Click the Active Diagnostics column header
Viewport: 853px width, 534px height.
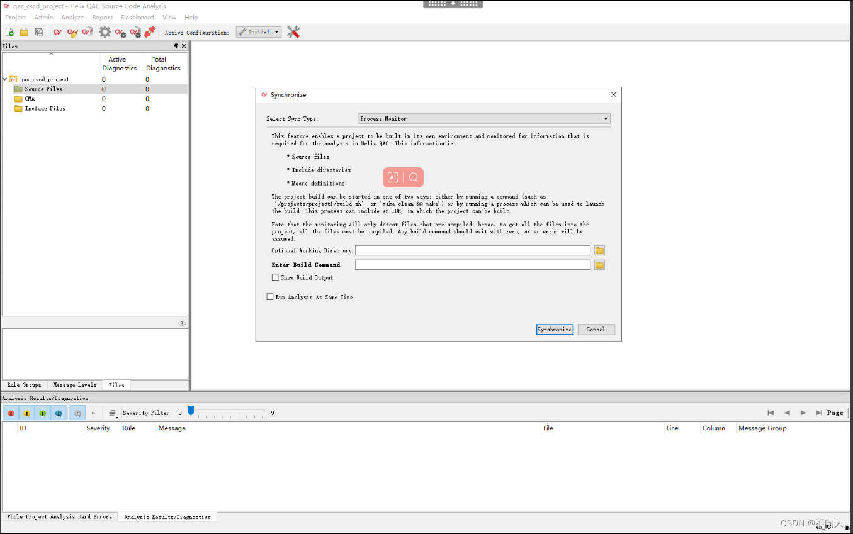(x=120, y=64)
